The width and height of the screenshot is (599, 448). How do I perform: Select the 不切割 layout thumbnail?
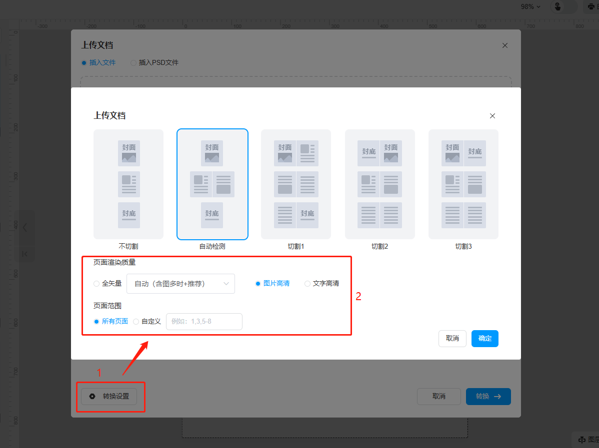pos(128,184)
